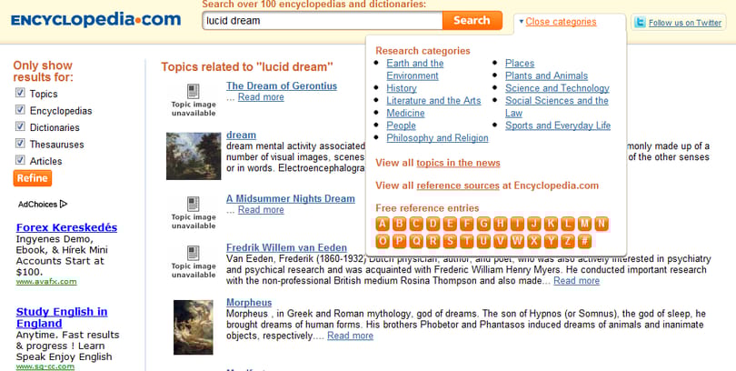This screenshot has height=371, width=736.
Task: Open Plants and Animals category
Action: (x=546, y=75)
